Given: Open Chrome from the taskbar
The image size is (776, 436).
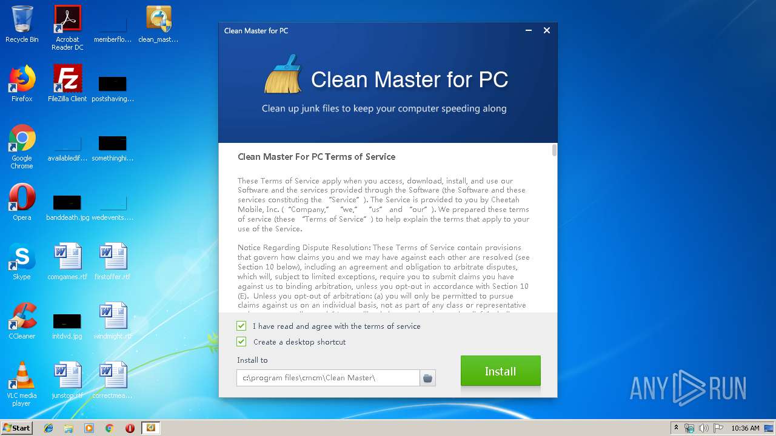Looking at the screenshot, I should [x=110, y=428].
